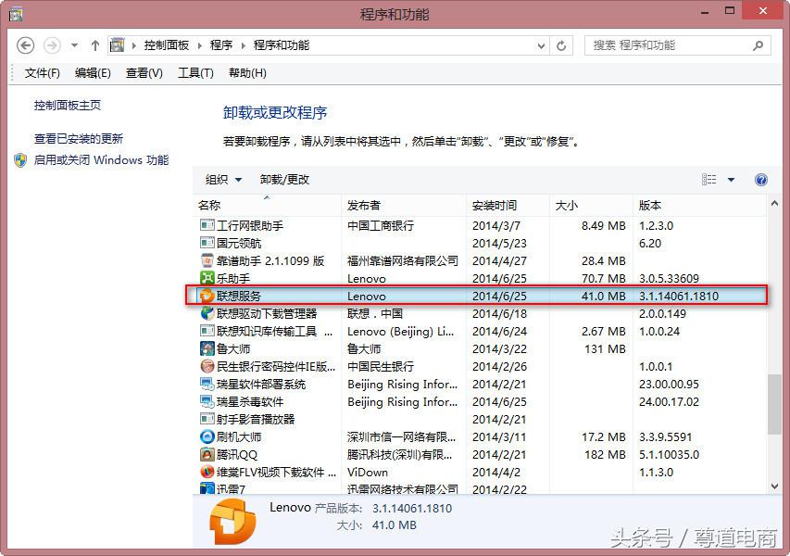Image resolution: width=790 pixels, height=556 pixels.
Task: Open the 查看(V) menu
Action: pyautogui.click(x=144, y=71)
